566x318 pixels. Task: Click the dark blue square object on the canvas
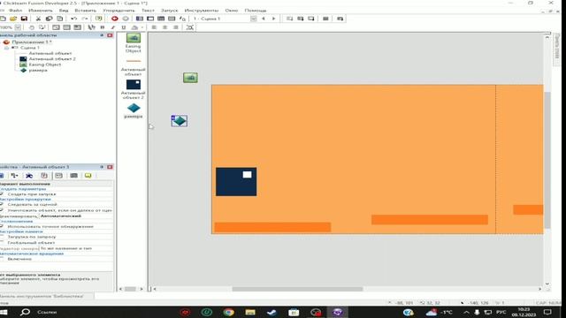click(x=236, y=182)
